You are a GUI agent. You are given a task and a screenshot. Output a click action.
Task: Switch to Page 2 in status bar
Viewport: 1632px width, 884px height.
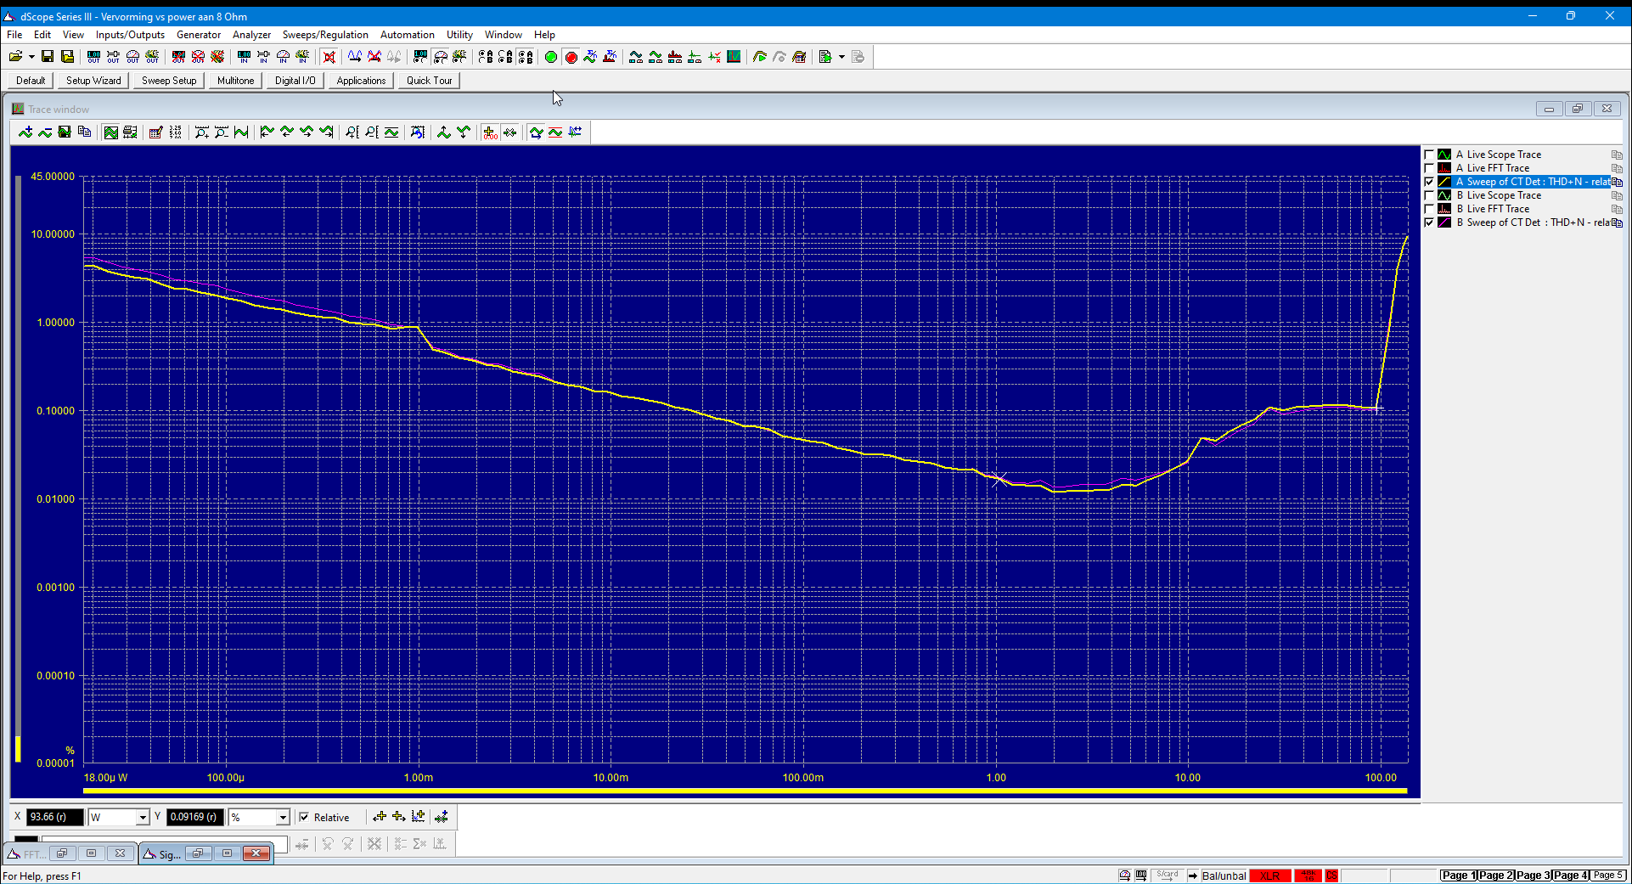click(1496, 876)
